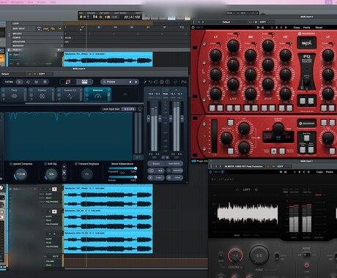Open the Default preset menu in SPL PQ window
Image resolution: width=337 pixels, height=278 pixels.
pos(226,22)
